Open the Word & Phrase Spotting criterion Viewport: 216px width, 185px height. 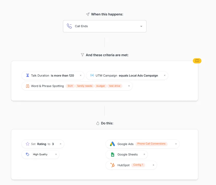tap(77, 86)
